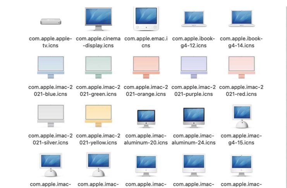Click the file name com.apple.ibook-g4-14.icns
The height and width of the screenshot is (188, 287).
click(241, 42)
